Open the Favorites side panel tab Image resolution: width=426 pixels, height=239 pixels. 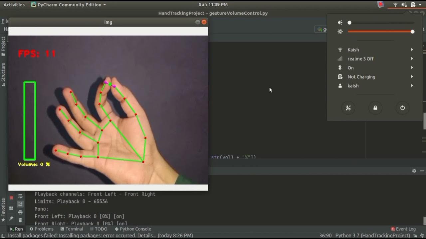coord(3,210)
